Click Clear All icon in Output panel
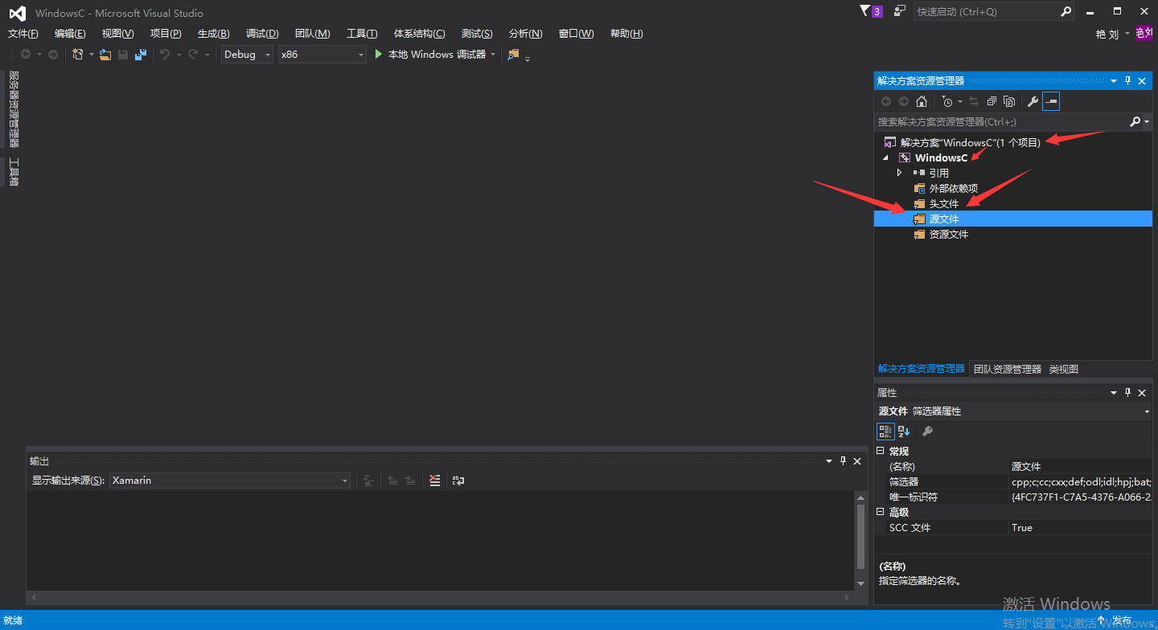1158x630 pixels. pyautogui.click(x=435, y=481)
